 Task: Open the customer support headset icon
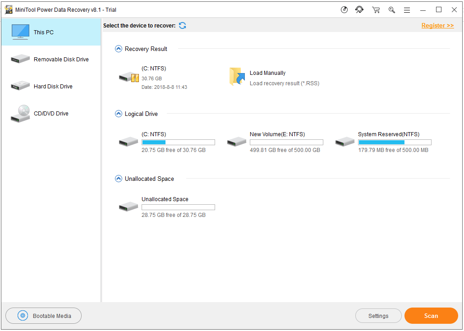pos(359,10)
